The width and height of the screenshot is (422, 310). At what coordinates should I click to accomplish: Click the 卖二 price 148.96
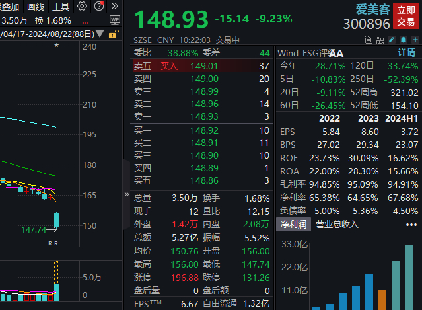[x=204, y=104]
